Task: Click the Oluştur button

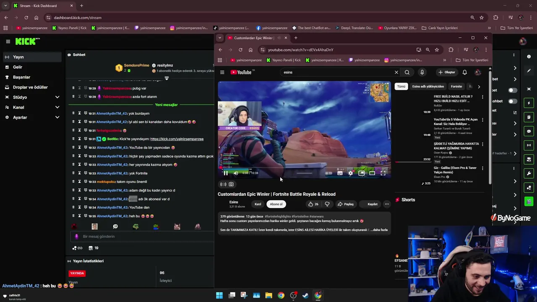Action: [447, 72]
